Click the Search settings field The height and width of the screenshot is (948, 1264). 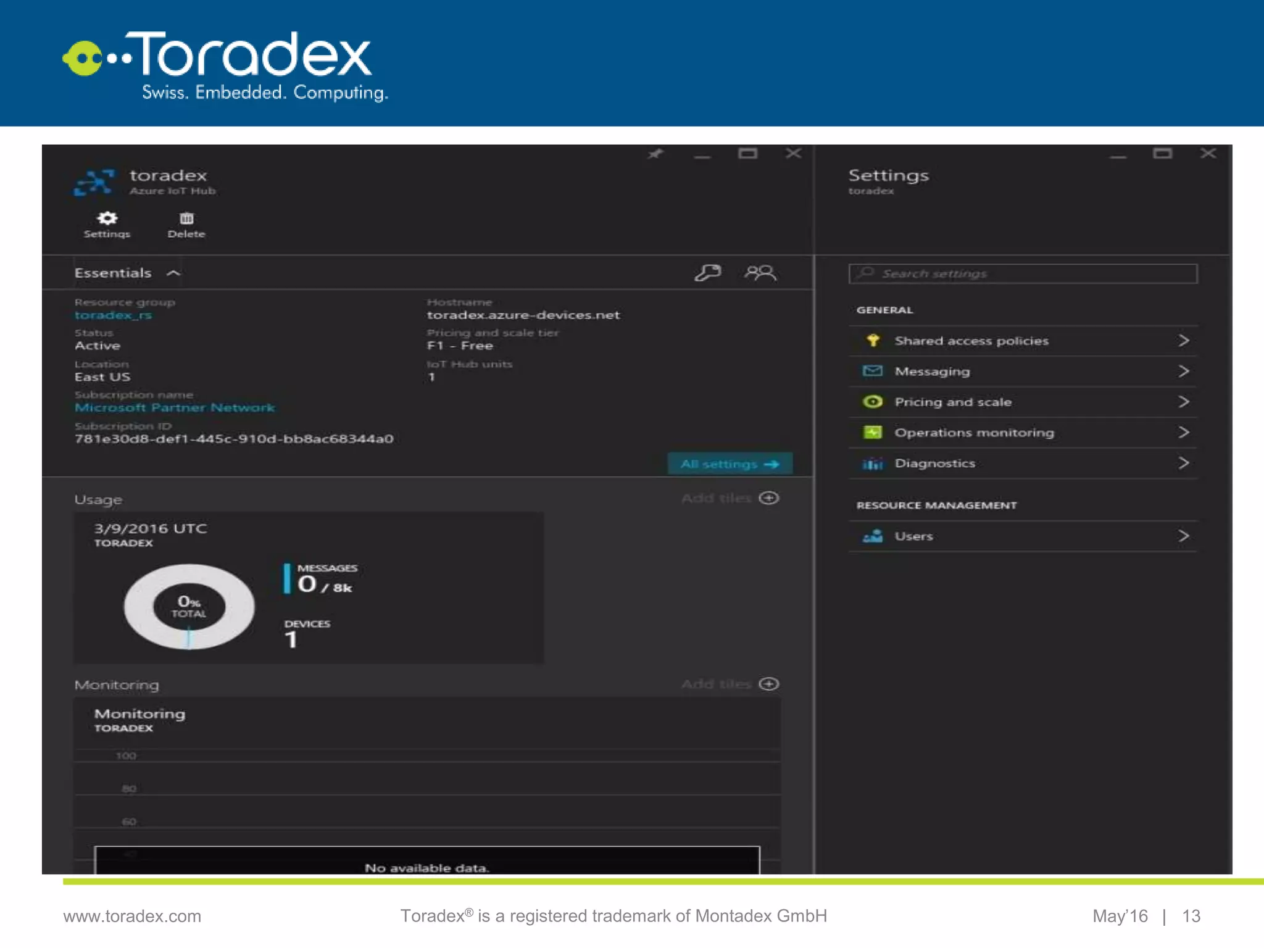[1023, 273]
